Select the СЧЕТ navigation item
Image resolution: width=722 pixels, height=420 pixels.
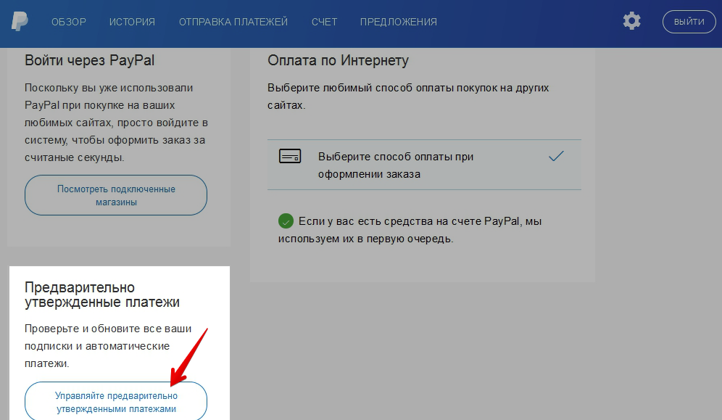tap(324, 22)
